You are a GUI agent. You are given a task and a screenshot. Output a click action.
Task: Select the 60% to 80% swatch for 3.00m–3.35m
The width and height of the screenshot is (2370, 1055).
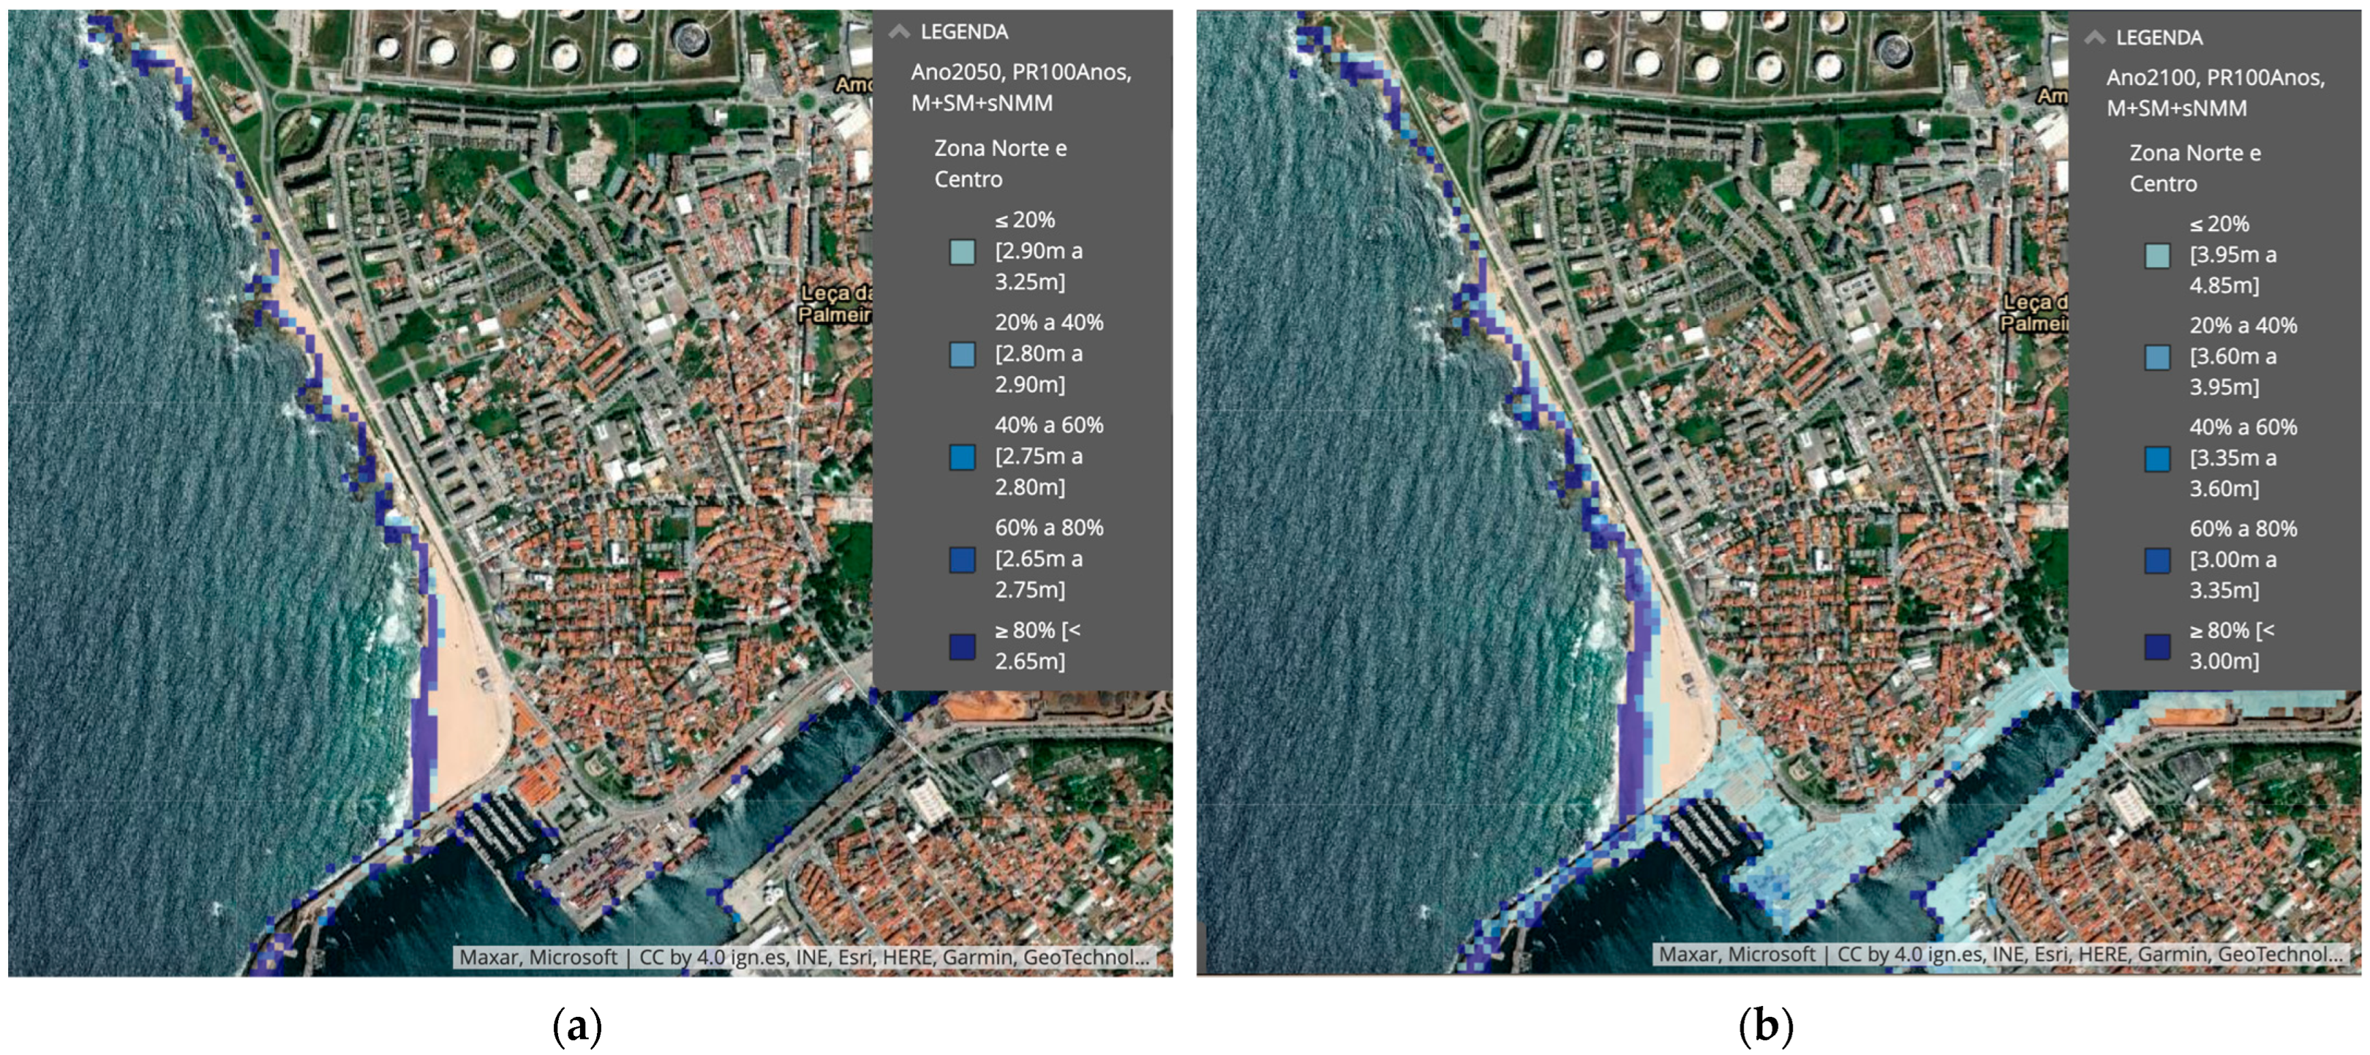(x=2157, y=560)
